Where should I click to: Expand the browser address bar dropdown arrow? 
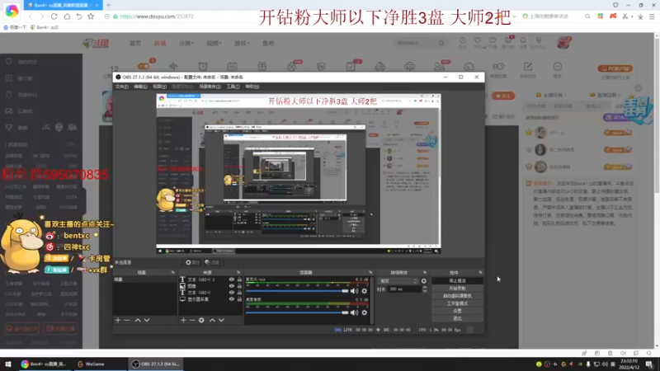click(x=514, y=16)
